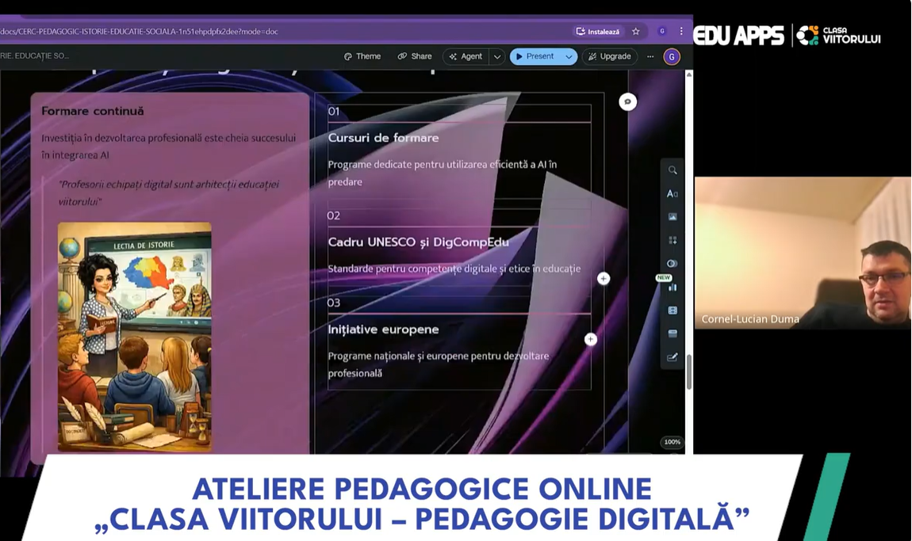Click the 'Investiția în dezvoltarea profesională' paragraph
Screen dimensions: 912x541
169,147
